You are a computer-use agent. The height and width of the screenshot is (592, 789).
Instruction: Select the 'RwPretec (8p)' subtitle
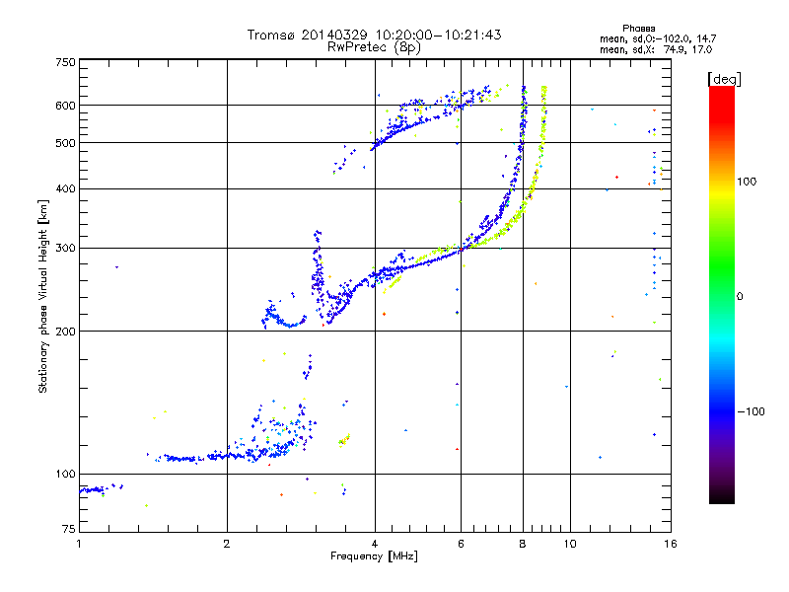(x=374, y=47)
